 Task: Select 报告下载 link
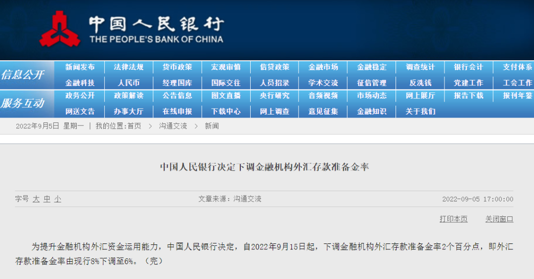point(469,96)
